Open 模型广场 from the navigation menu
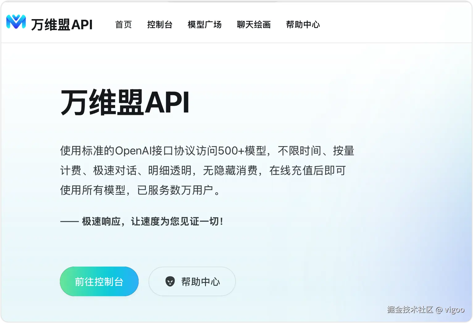 (205, 25)
